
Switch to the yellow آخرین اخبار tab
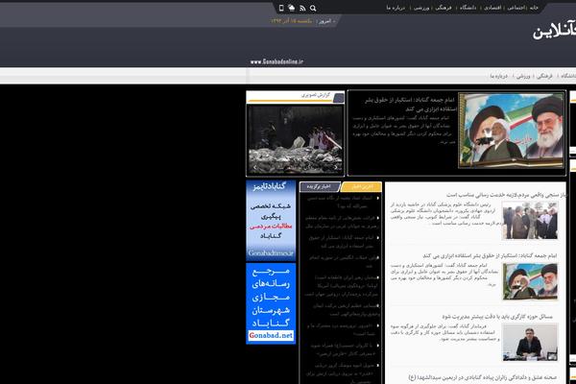(x=362, y=186)
